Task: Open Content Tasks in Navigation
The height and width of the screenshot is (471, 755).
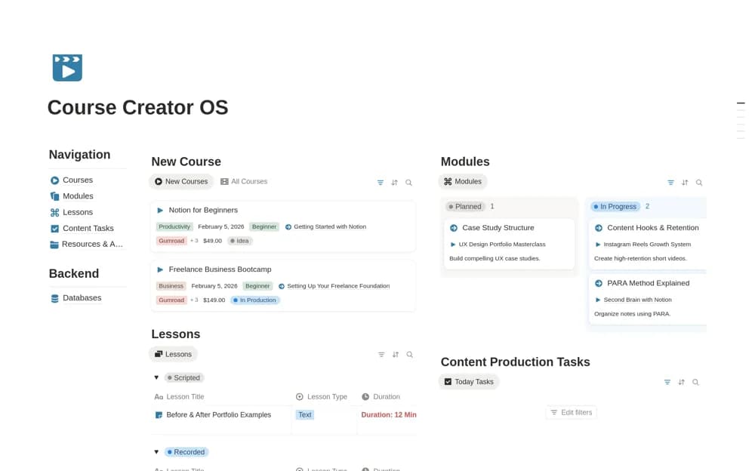Action: (88, 228)
